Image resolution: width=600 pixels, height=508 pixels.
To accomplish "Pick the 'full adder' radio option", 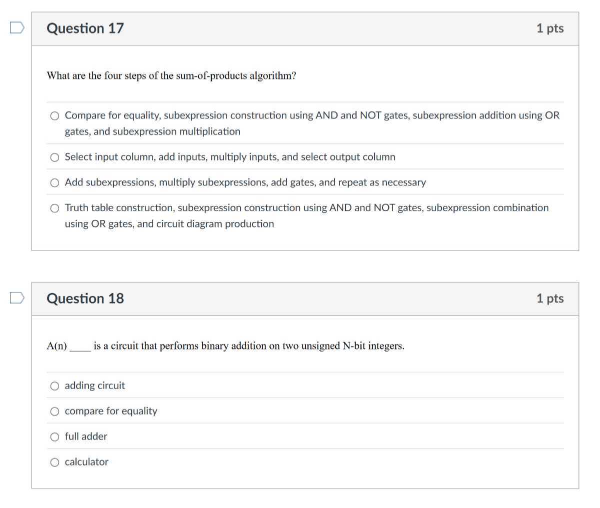I will click(x=55, y=437).
